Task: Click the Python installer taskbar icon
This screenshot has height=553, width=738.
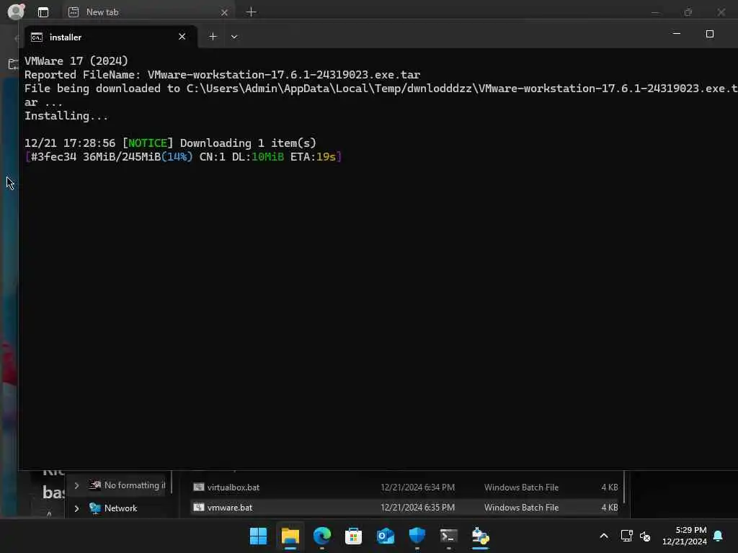Action: point(481,536)
